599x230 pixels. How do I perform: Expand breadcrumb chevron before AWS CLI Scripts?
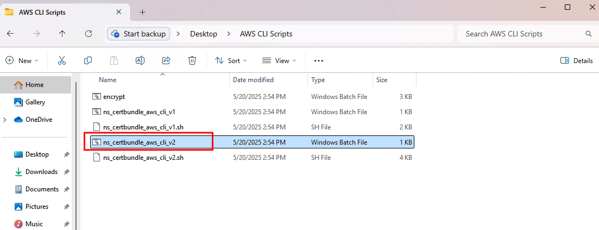(229, 34)
